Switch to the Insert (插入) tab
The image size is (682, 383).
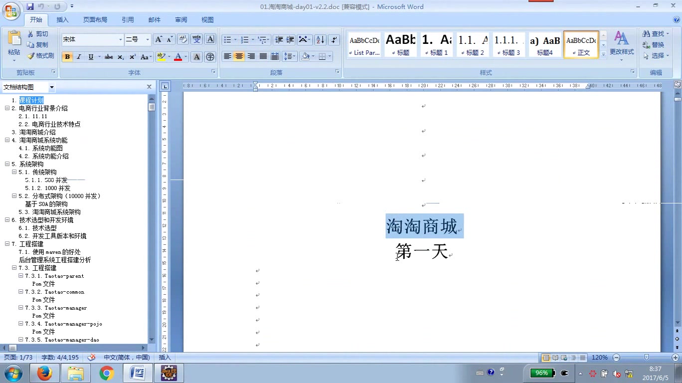coord(63,20)
